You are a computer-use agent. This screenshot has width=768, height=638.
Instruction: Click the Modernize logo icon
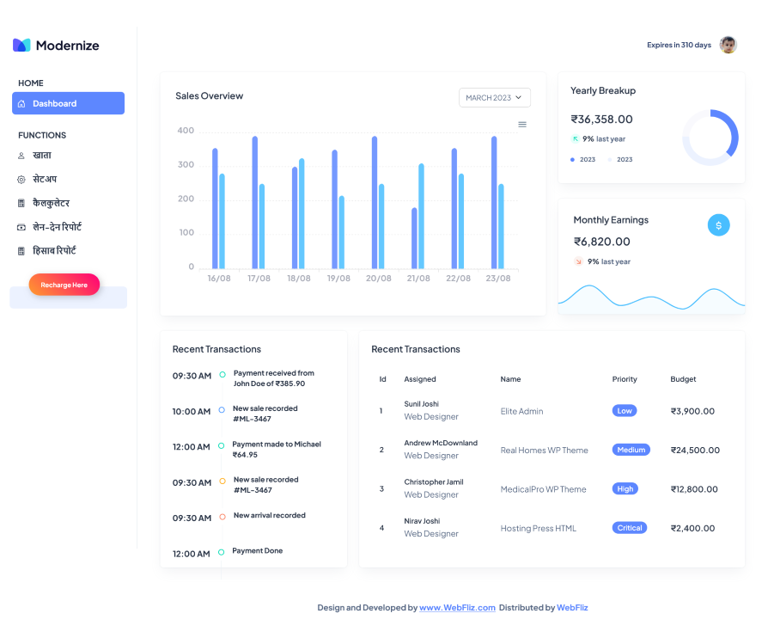[x=21, y=45]
